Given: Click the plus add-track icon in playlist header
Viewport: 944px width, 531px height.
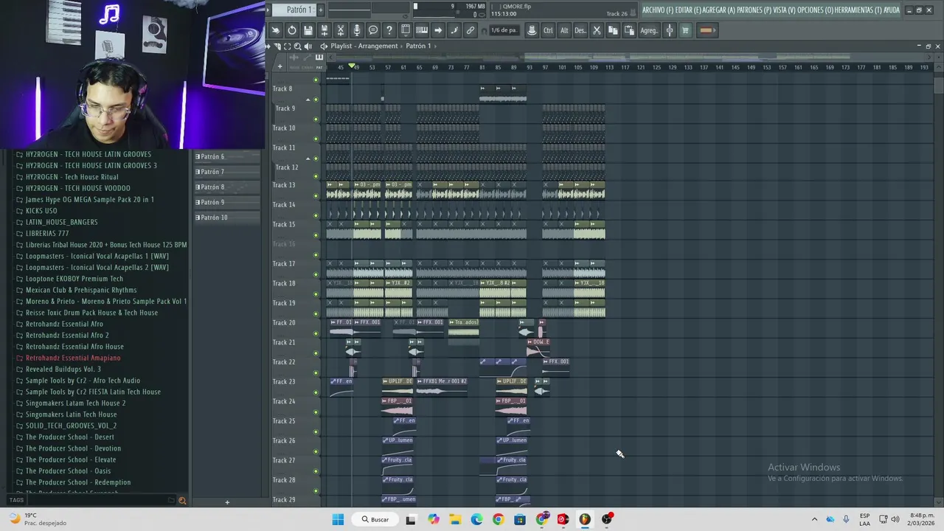Looking at the screenshot, I should pos(280,66).
